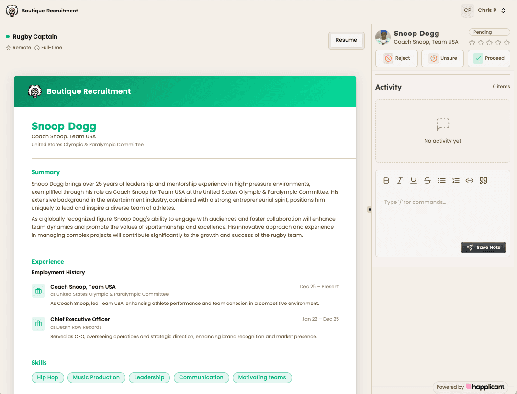517x394 pixels.
Task: Focus the note text input field
Action: [442, 214]
